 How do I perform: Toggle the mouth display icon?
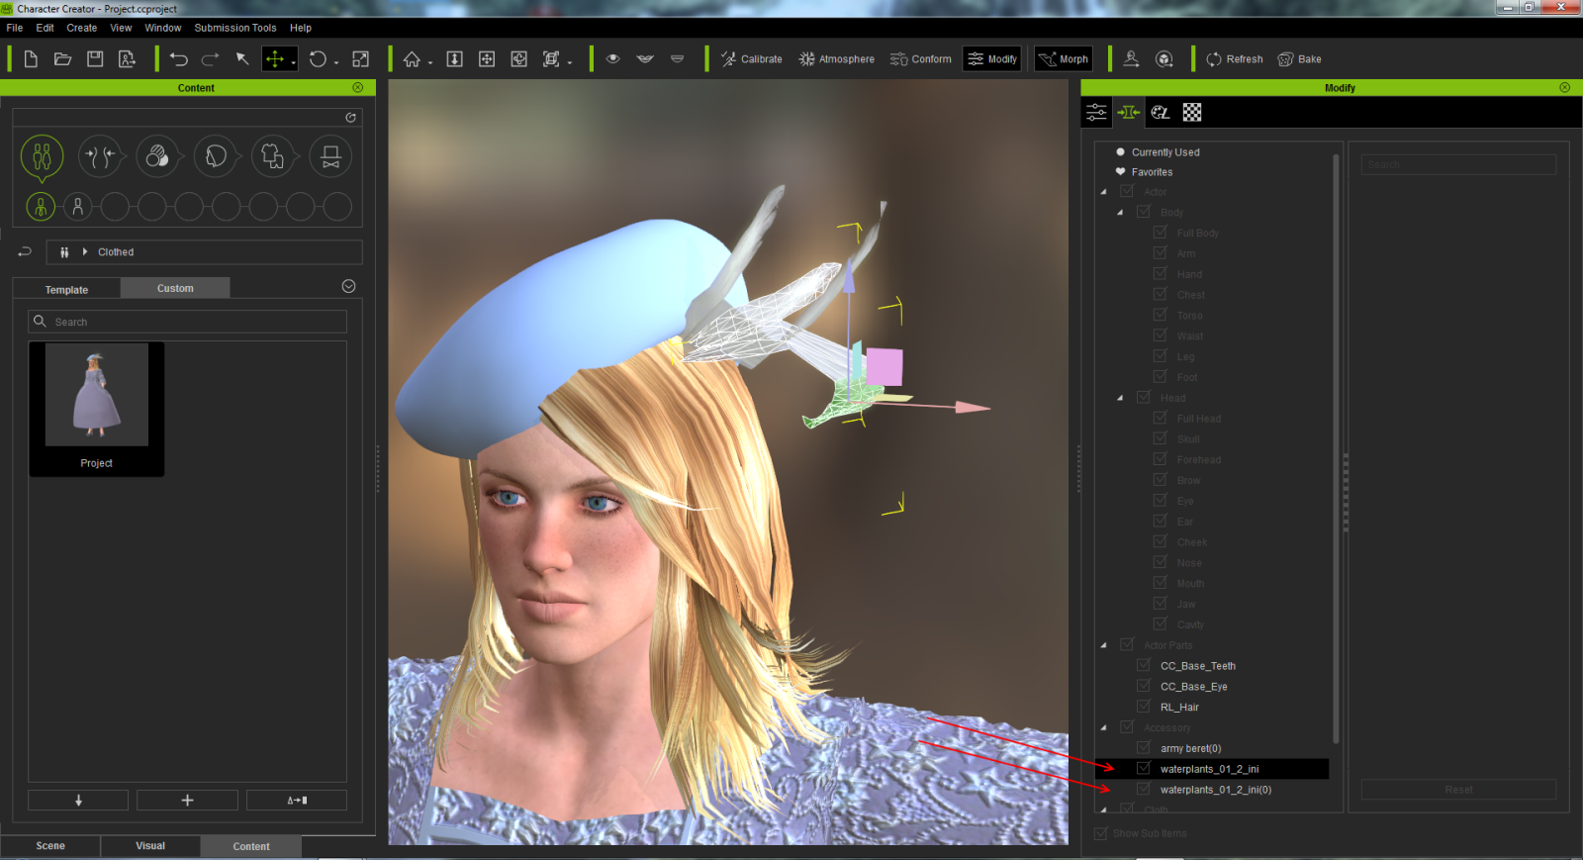(645, 58)
